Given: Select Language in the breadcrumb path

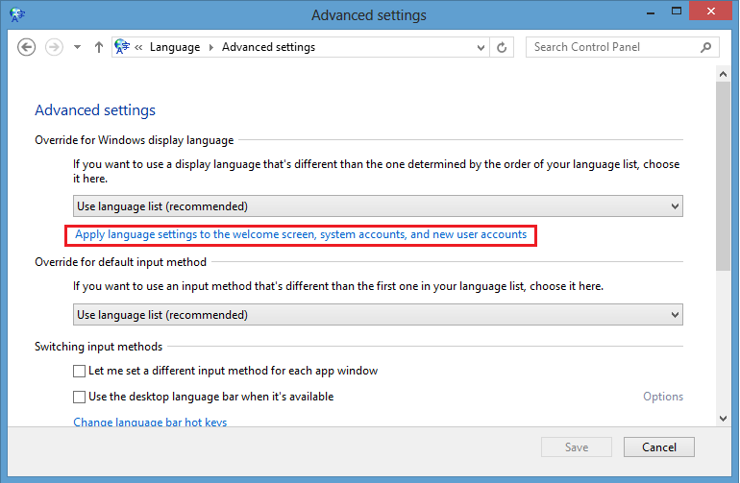Looking at the screenshot, I should coord(175,47).
